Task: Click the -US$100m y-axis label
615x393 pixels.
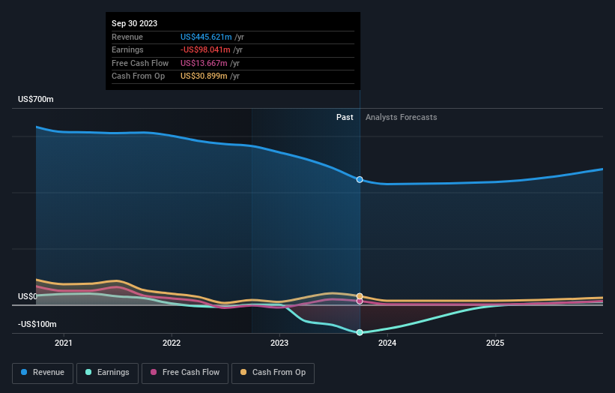Action: pos(37,324)
